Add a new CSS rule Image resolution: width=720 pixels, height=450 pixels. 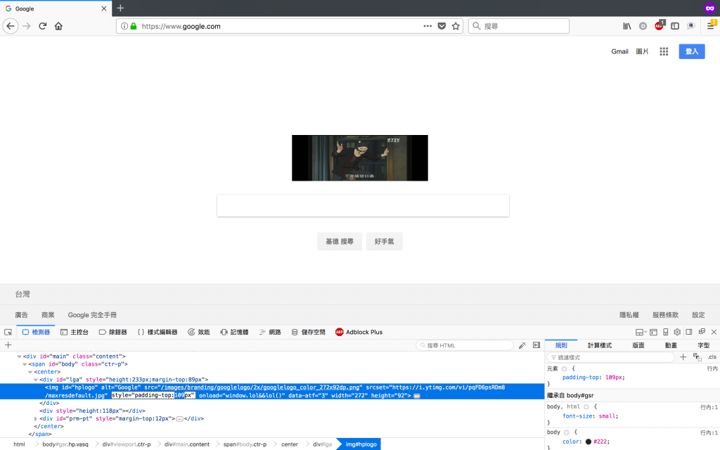pyautogui.click(x=683, y=356)
